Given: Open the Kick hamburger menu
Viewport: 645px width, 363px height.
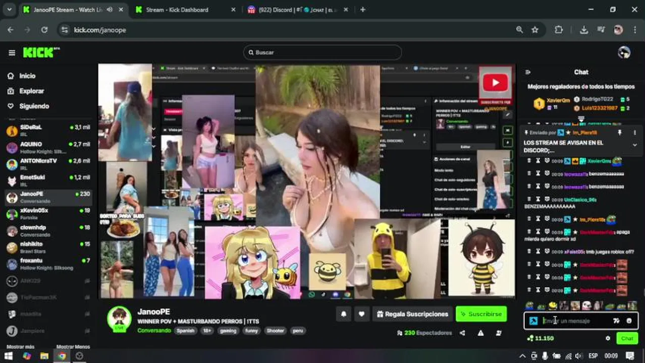Looking at the screenshot, I should (12, 52).
